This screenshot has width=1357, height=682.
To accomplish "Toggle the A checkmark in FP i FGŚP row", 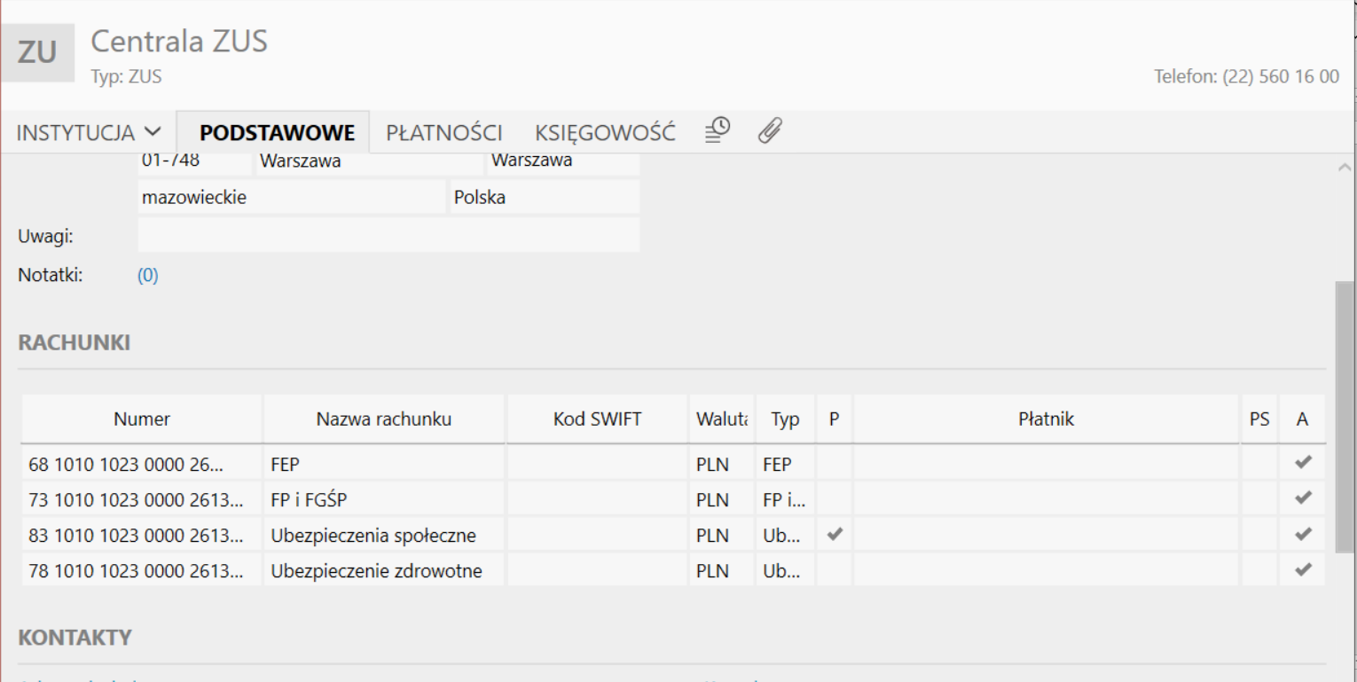I will [x=1303, y=498].
